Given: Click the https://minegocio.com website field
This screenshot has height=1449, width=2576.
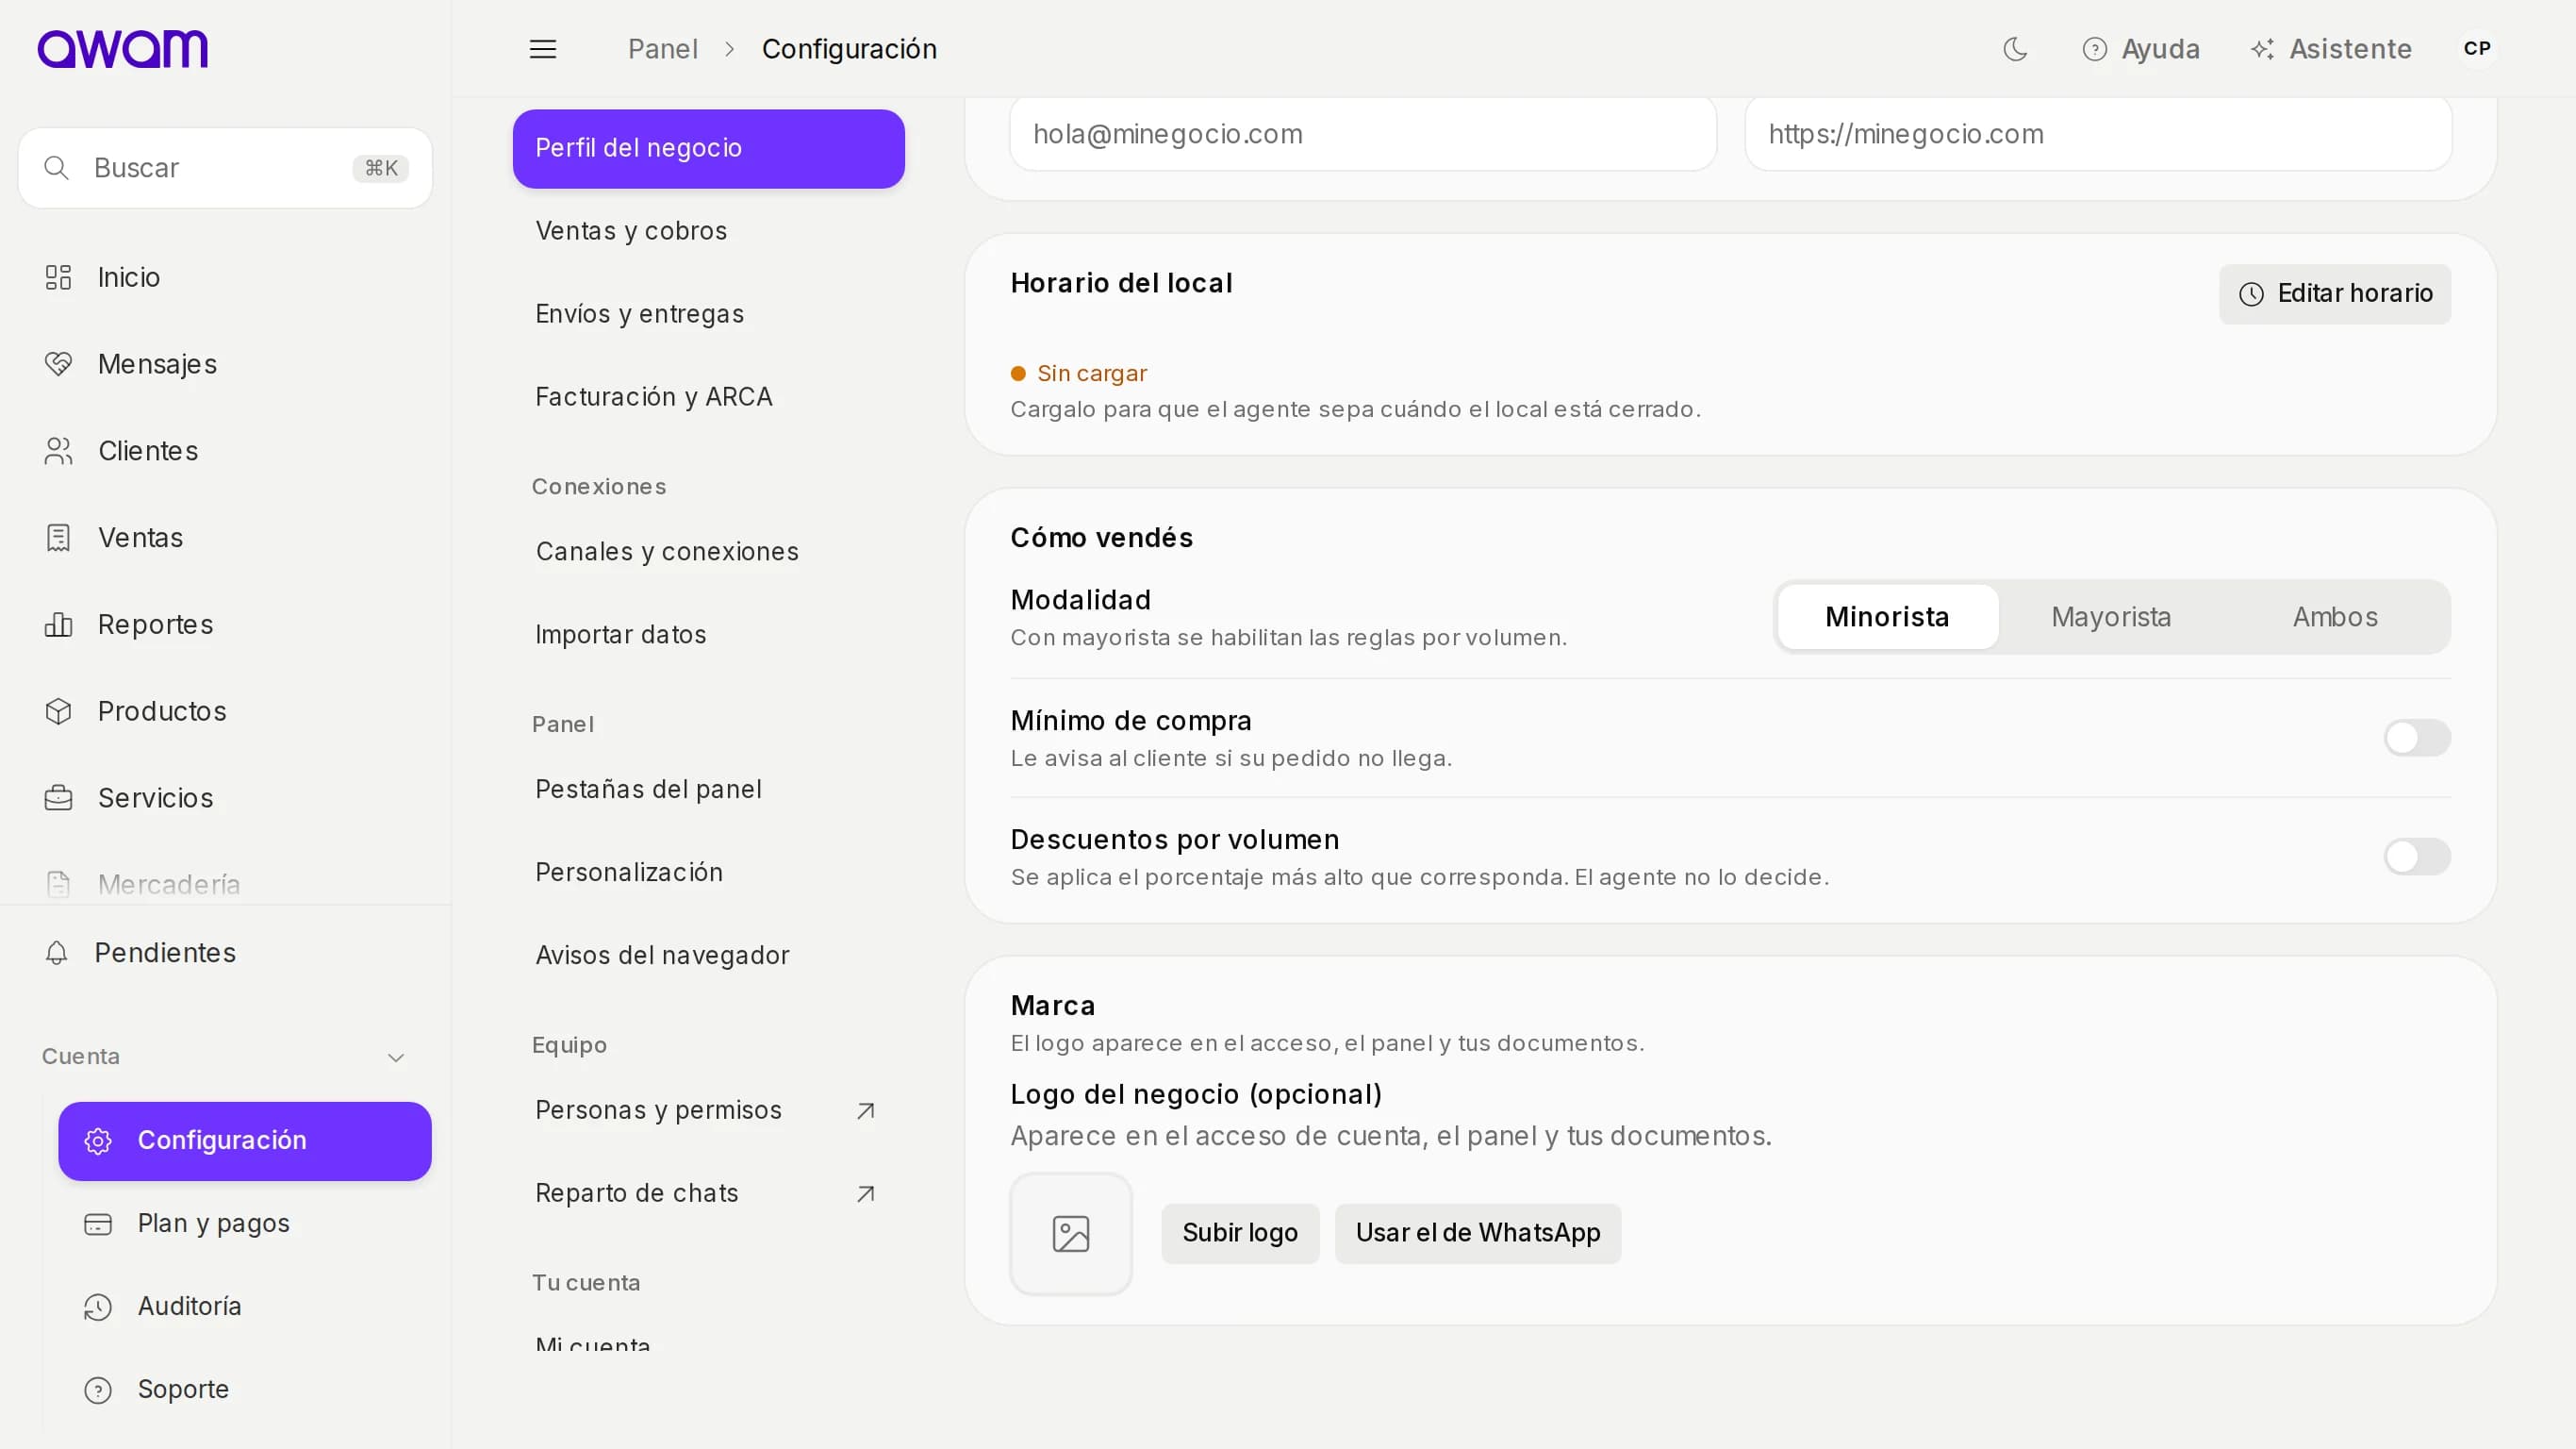Looking at the screenshot, I should pos(2097,134).
